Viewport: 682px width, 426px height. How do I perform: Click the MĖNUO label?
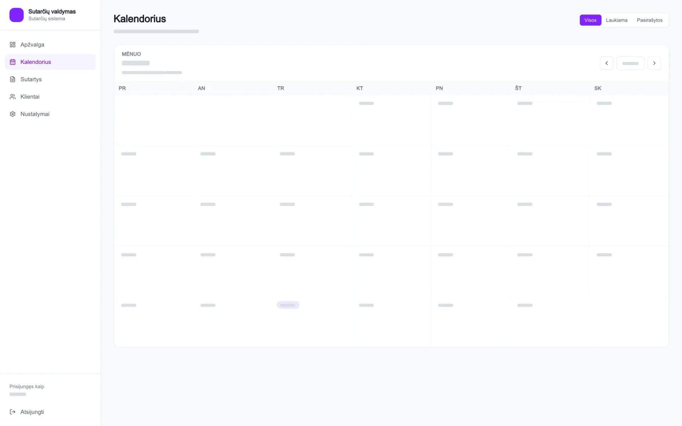point(131,54)
